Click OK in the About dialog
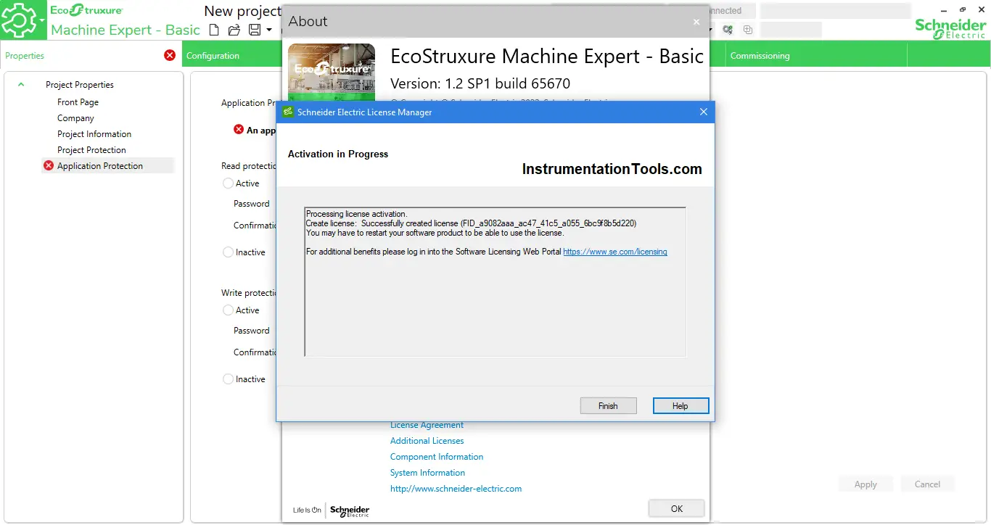The width and height of the screenshot is (991, 525). (676, 508)
